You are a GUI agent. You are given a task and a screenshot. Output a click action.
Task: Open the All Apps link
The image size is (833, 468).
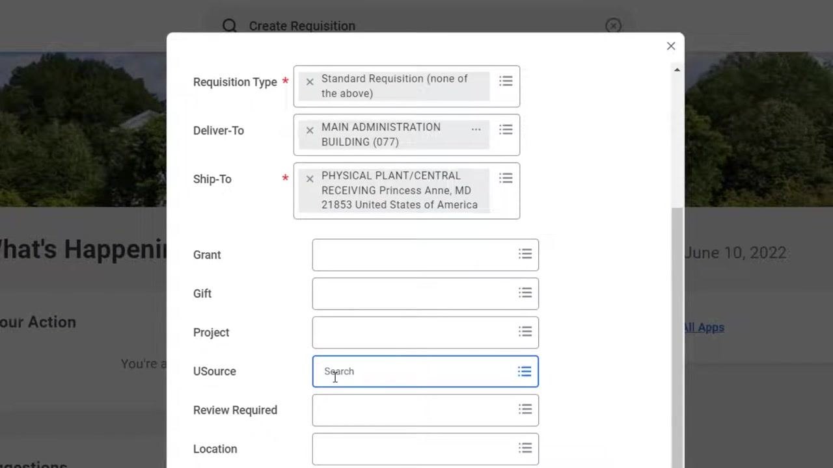coord(703,327)
